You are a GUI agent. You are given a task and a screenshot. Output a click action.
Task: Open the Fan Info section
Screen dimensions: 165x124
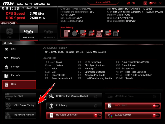click(19, 76)
